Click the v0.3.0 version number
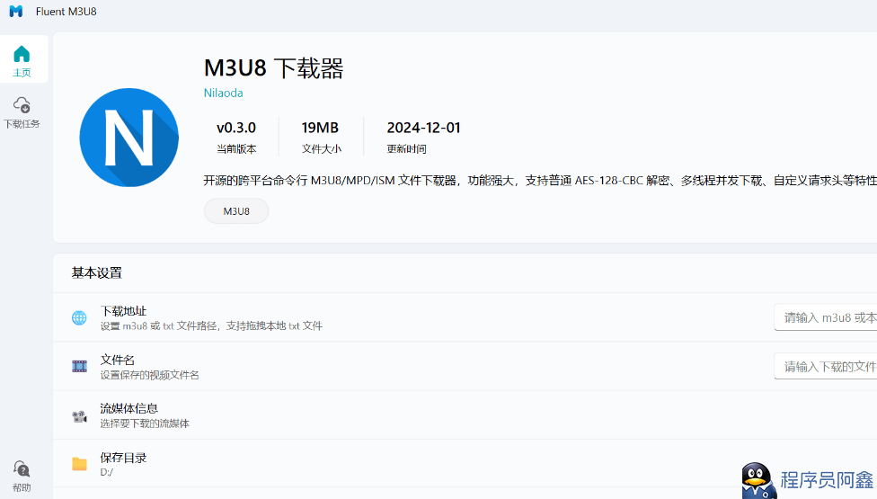The width and height of the screenshot is (877, 499). tap(236, 128)
